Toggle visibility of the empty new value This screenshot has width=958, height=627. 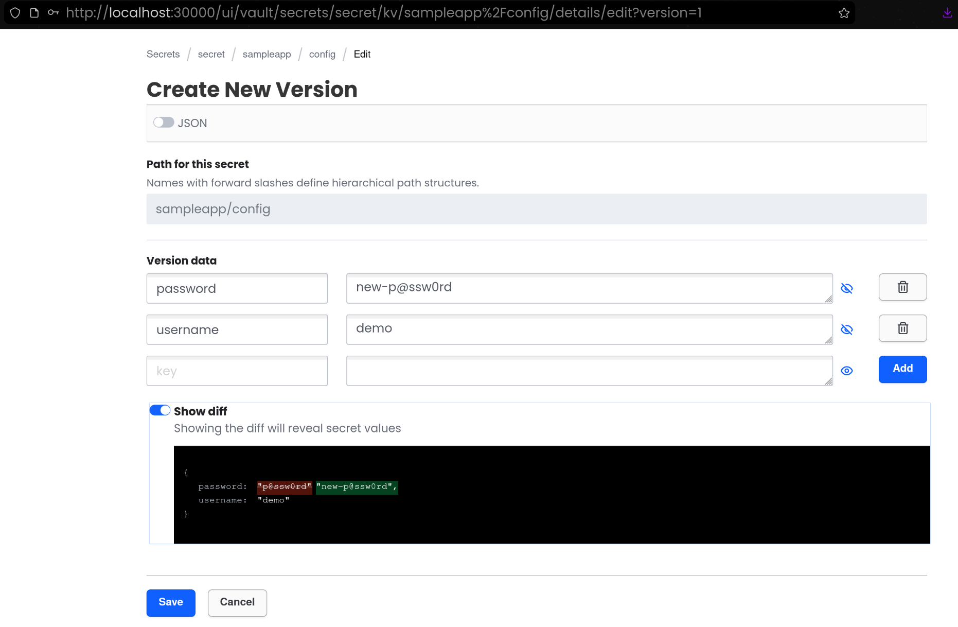pyautogui.click(x=847, y=371)
